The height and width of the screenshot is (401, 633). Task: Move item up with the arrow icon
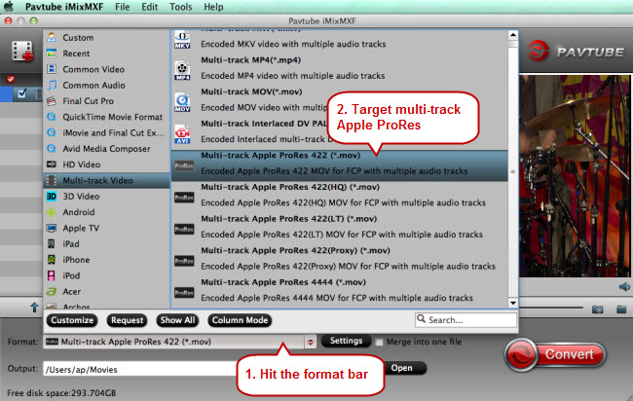tap(34, 308)
